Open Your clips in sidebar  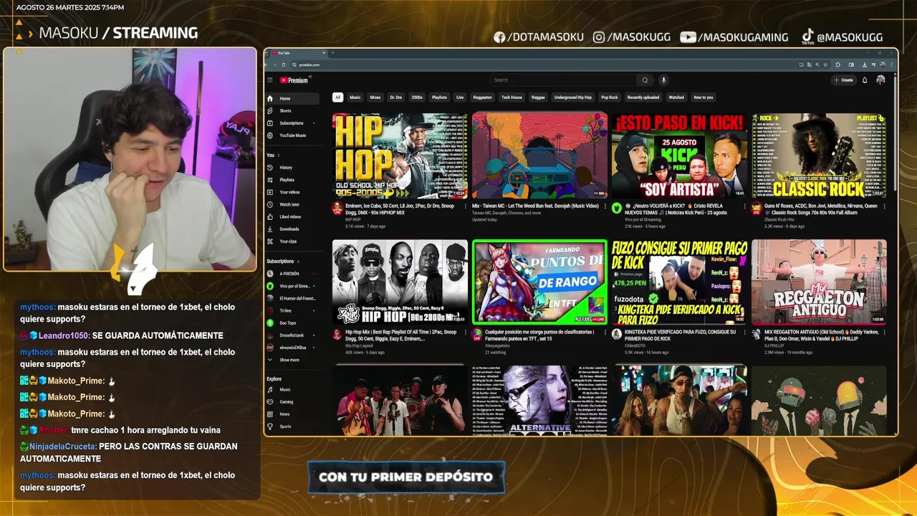click(292, 242)
